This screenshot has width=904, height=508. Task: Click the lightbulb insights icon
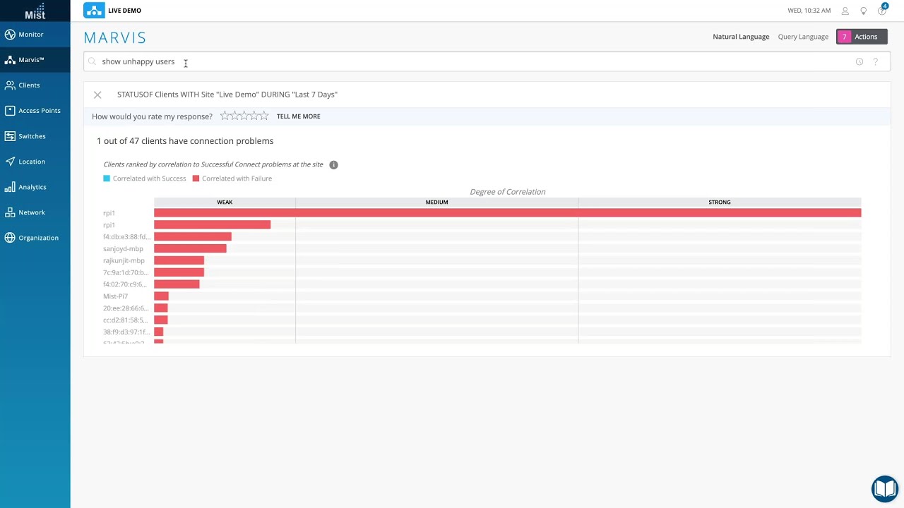pos(863,11)
